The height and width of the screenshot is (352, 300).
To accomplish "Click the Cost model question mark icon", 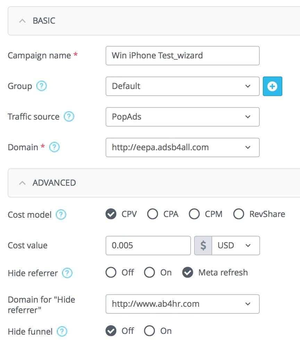I will coord(60,215).
